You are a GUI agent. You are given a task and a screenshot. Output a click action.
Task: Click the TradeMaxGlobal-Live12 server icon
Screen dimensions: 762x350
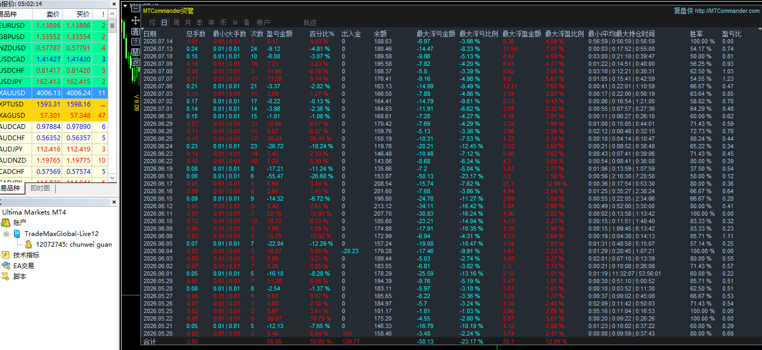point(17,233)
